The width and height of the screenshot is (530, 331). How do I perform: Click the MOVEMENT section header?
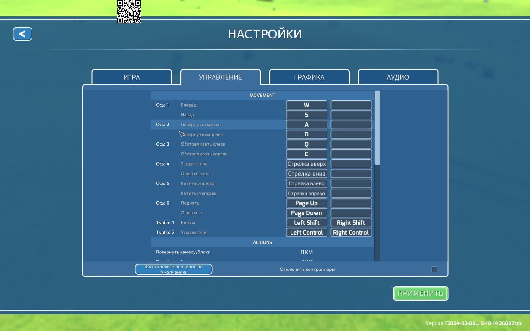tap(262, 95)
